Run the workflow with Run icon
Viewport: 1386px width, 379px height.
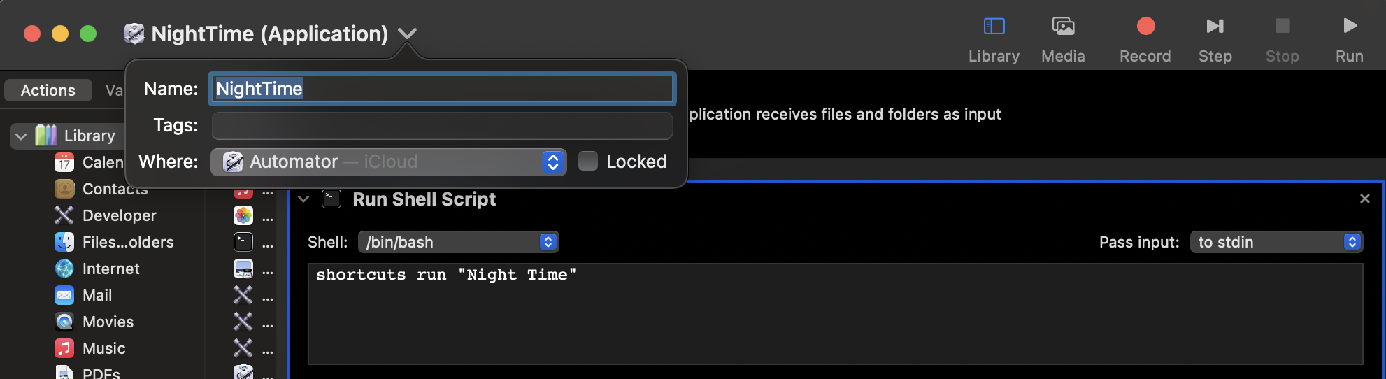click(x=1350, y=26)
